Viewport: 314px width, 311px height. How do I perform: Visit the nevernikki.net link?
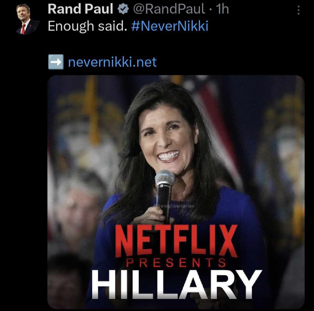112,62
